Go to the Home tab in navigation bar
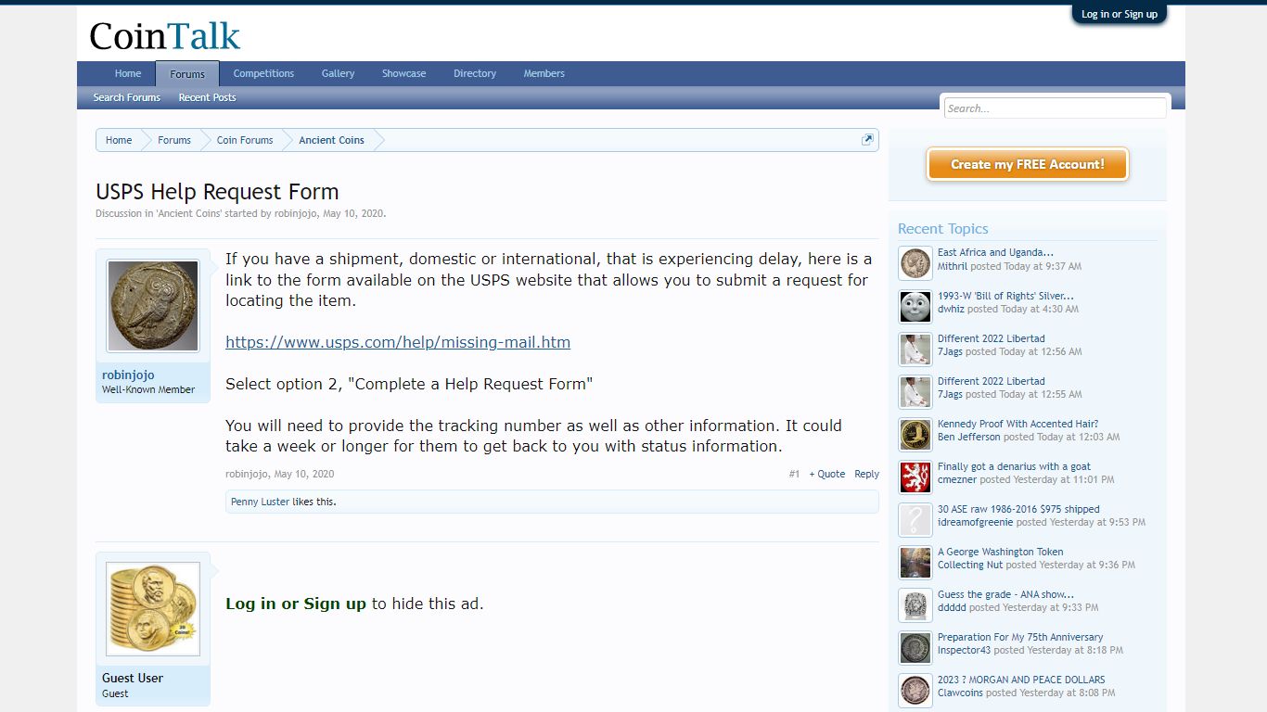The height and width of the screenshot is (712, 1267). click(128, 73)
